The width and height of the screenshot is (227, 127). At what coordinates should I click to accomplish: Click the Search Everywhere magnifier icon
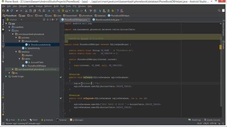[219, 11]
